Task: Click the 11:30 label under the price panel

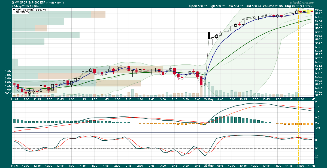Action: coord(300,99)
